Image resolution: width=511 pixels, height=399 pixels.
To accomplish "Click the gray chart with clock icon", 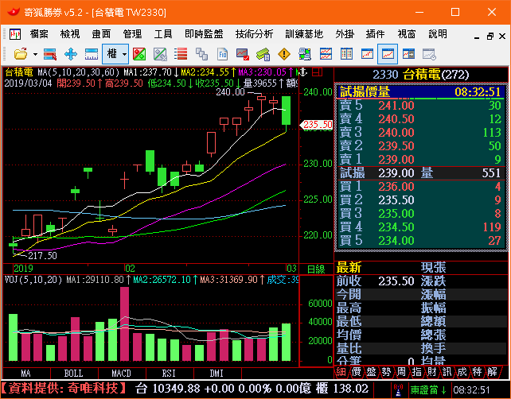I will (429, 54).
